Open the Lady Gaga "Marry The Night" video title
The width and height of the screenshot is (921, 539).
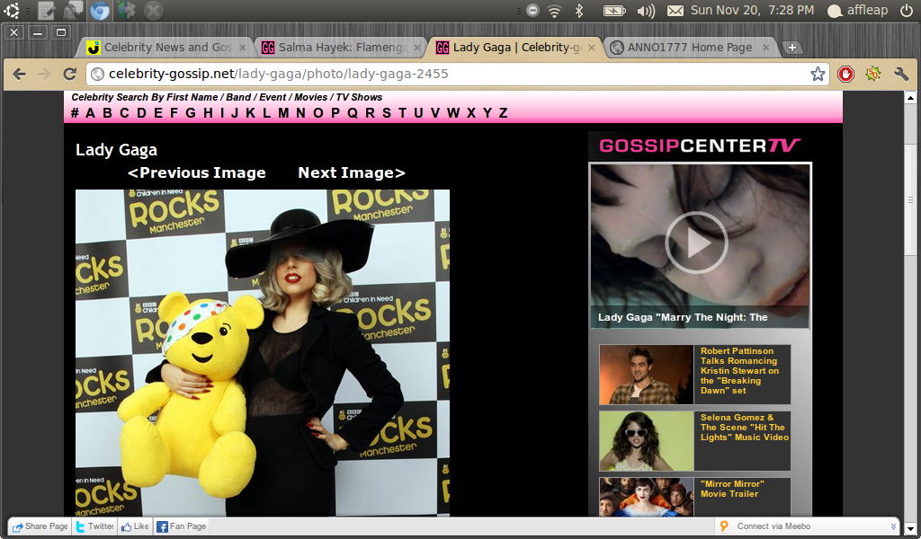click(x=683, y=317)
